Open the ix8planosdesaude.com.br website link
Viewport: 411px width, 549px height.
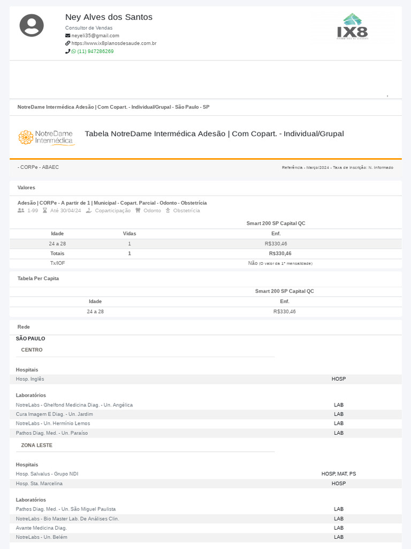[114, 43]
